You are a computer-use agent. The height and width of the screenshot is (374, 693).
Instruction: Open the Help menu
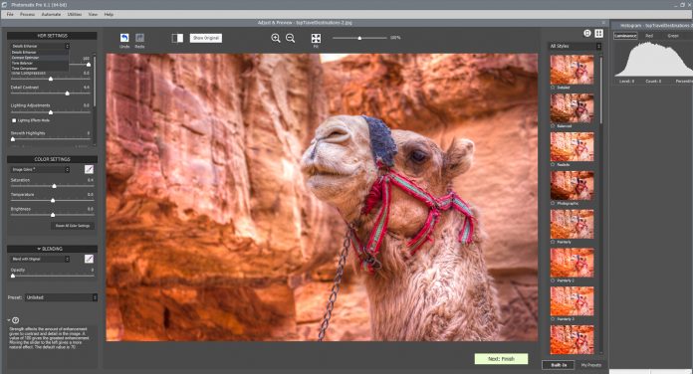[x=109, y=15]
